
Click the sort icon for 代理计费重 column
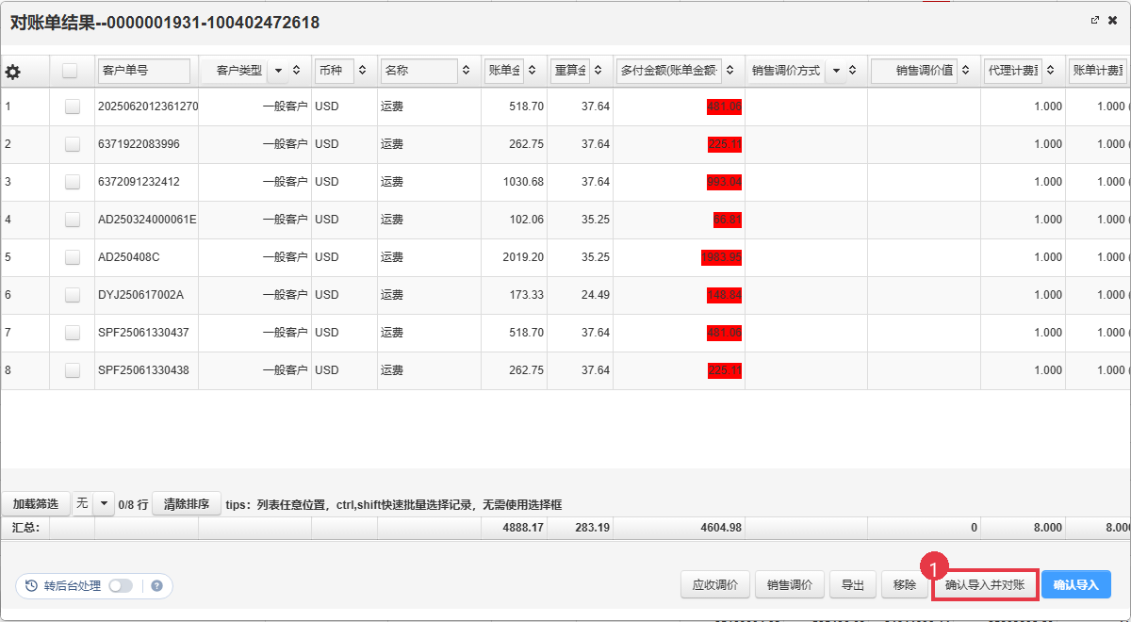pos(1050,70)
